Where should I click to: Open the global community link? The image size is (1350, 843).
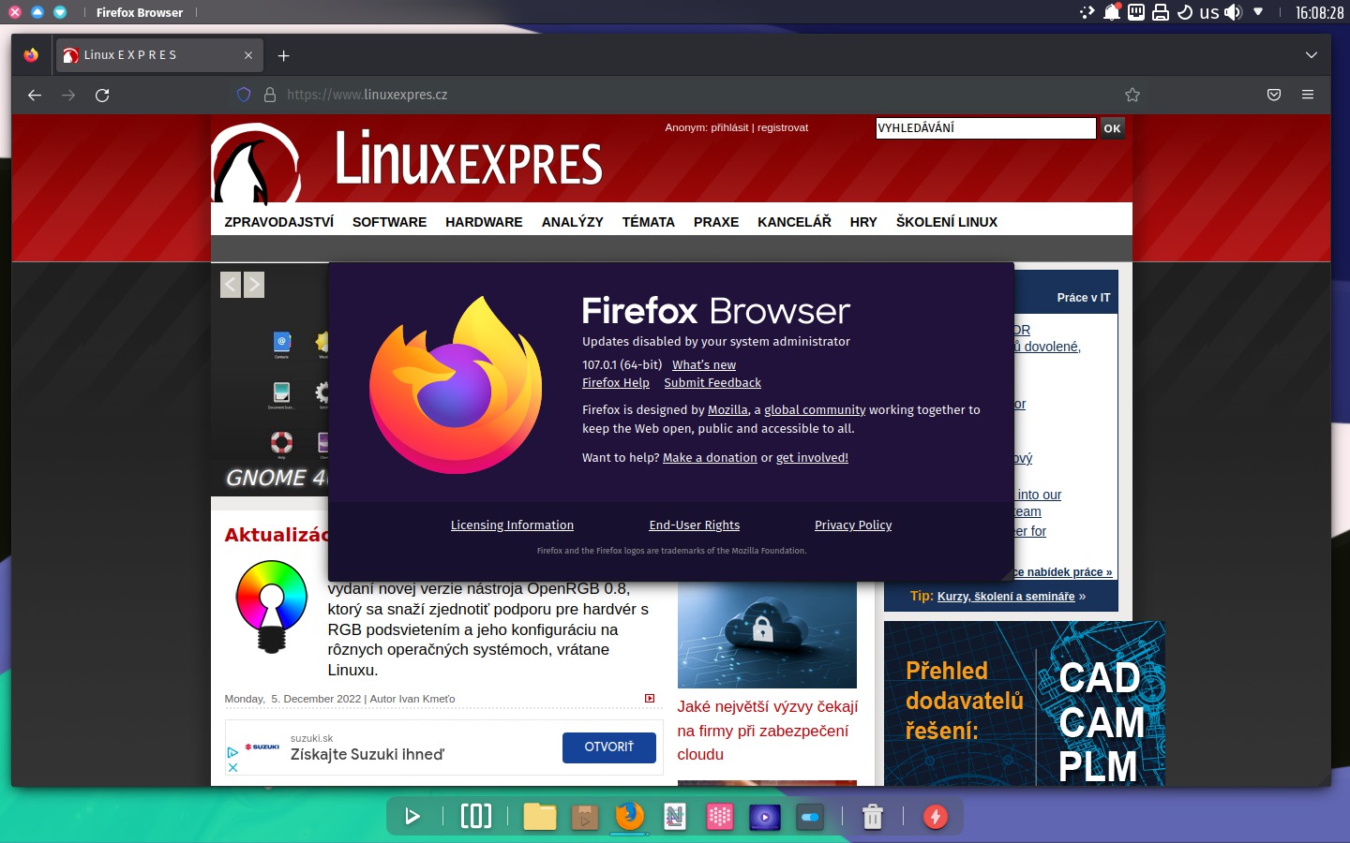[x=815, y=410]
